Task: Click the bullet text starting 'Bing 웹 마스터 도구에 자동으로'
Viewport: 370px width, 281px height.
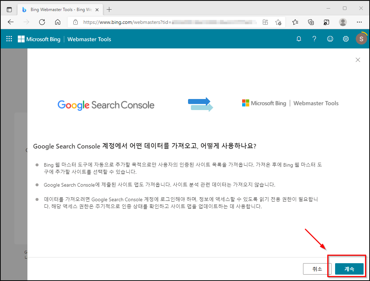Action: pyautogui.click(x=183, y=168)
